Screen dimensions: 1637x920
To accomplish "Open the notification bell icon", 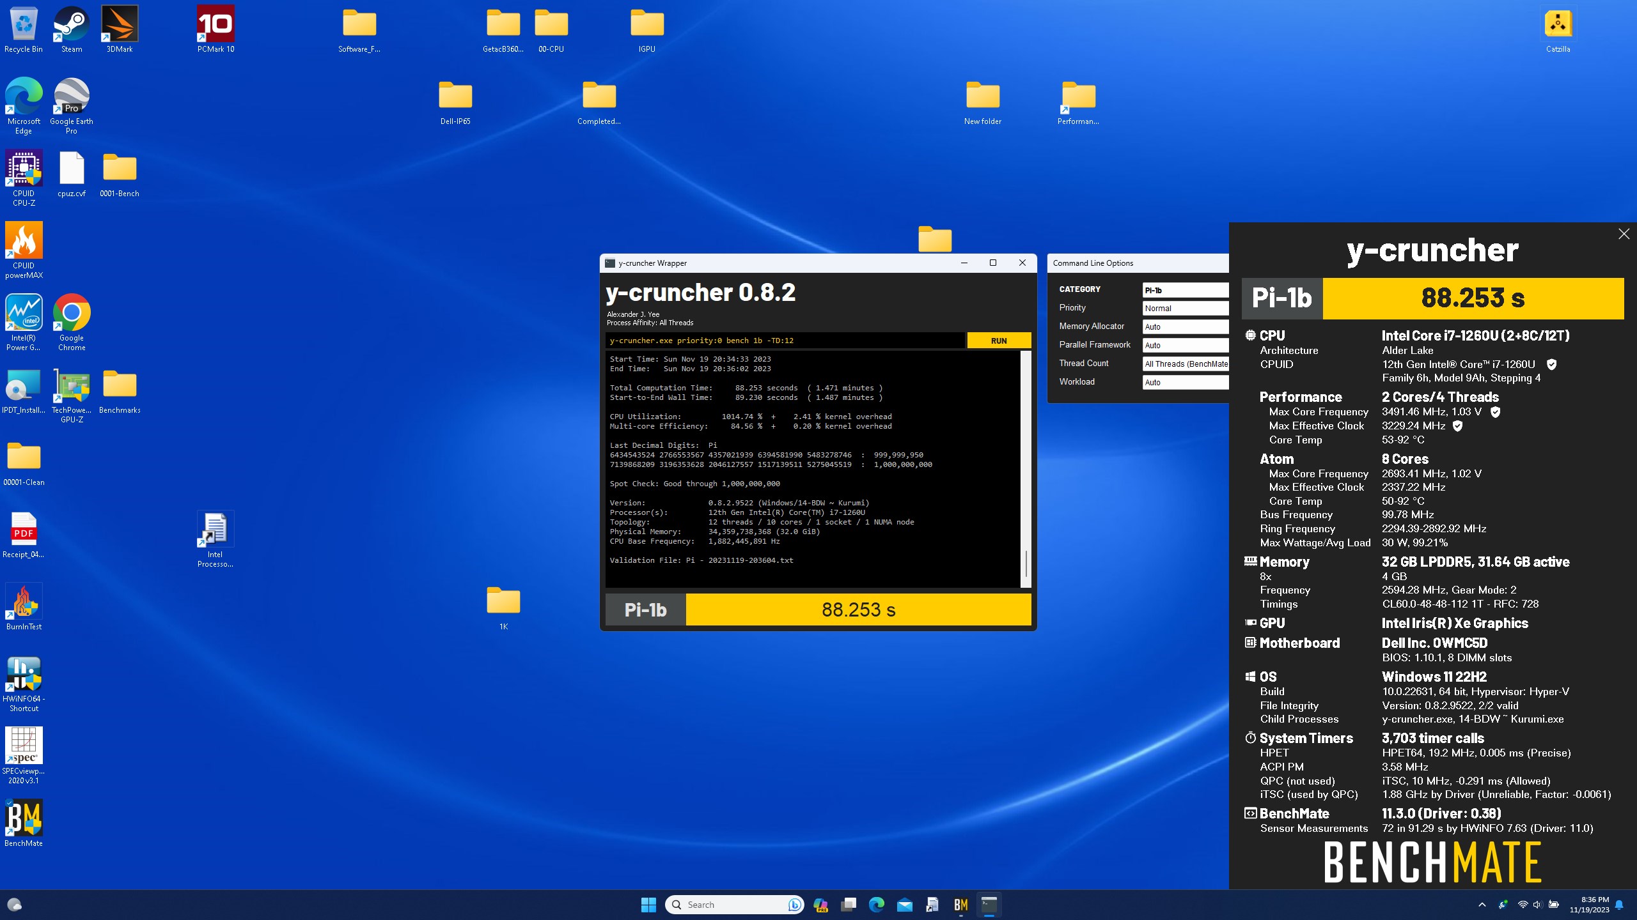I will (x=1619, y=905).
